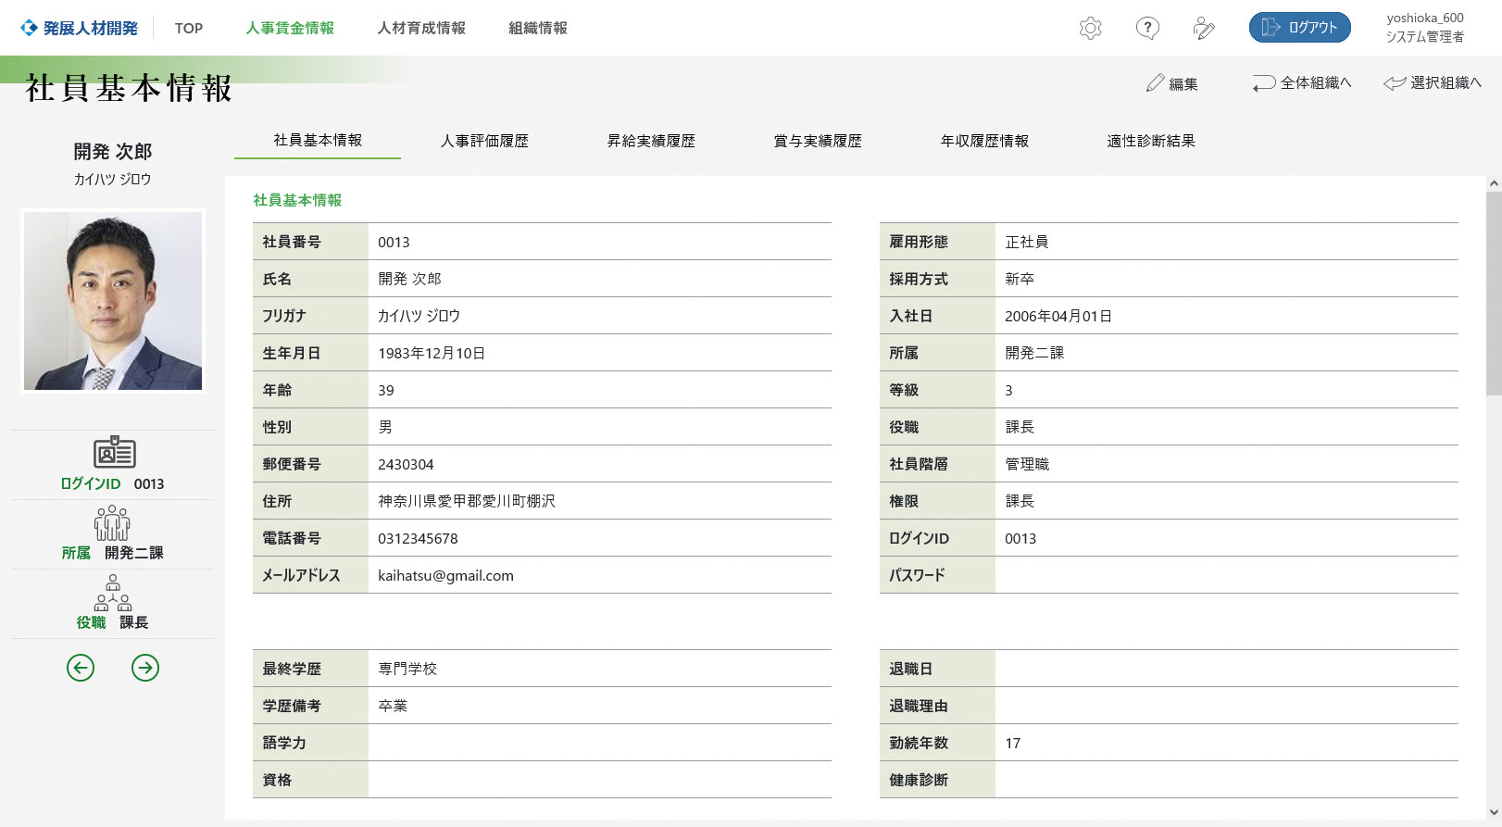Screen dimensions: 1502x827
Task: Click the login ID card icon
Action: [114, 453]
